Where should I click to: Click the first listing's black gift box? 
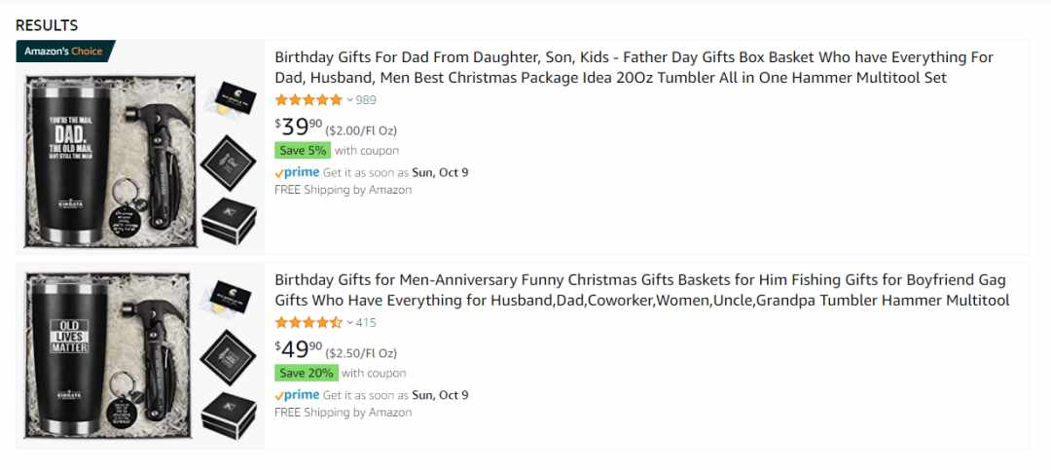point(229,221)
